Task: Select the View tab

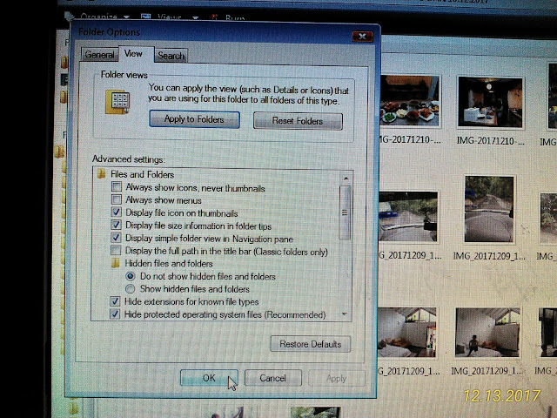Action: (133, 54)
